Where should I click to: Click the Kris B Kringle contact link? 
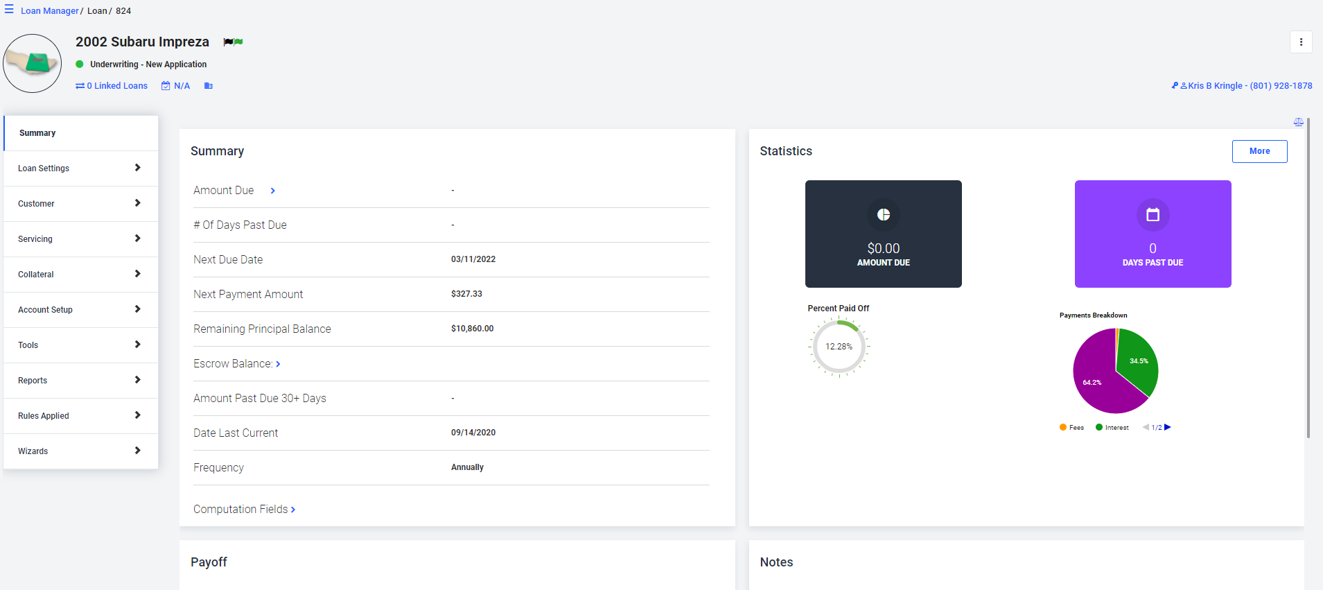coord(1250,86)
